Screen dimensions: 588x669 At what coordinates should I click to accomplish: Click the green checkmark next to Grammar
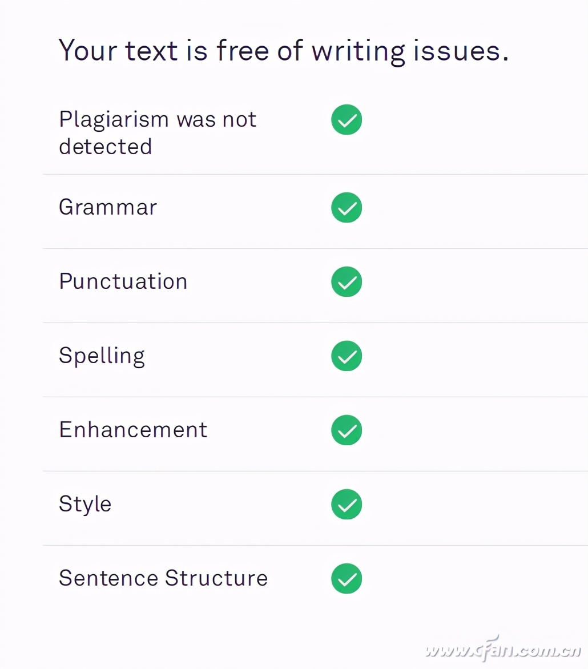pyautogui.click(x=347, y=207)
